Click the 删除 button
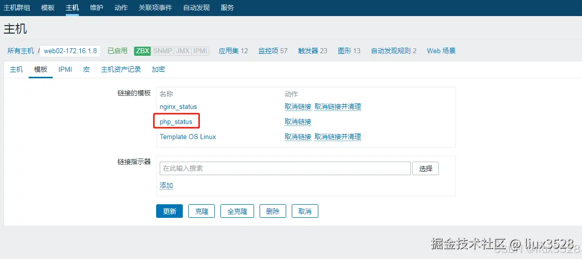The image size is (582, 259). pyautogui.click(x=273, y=211)
